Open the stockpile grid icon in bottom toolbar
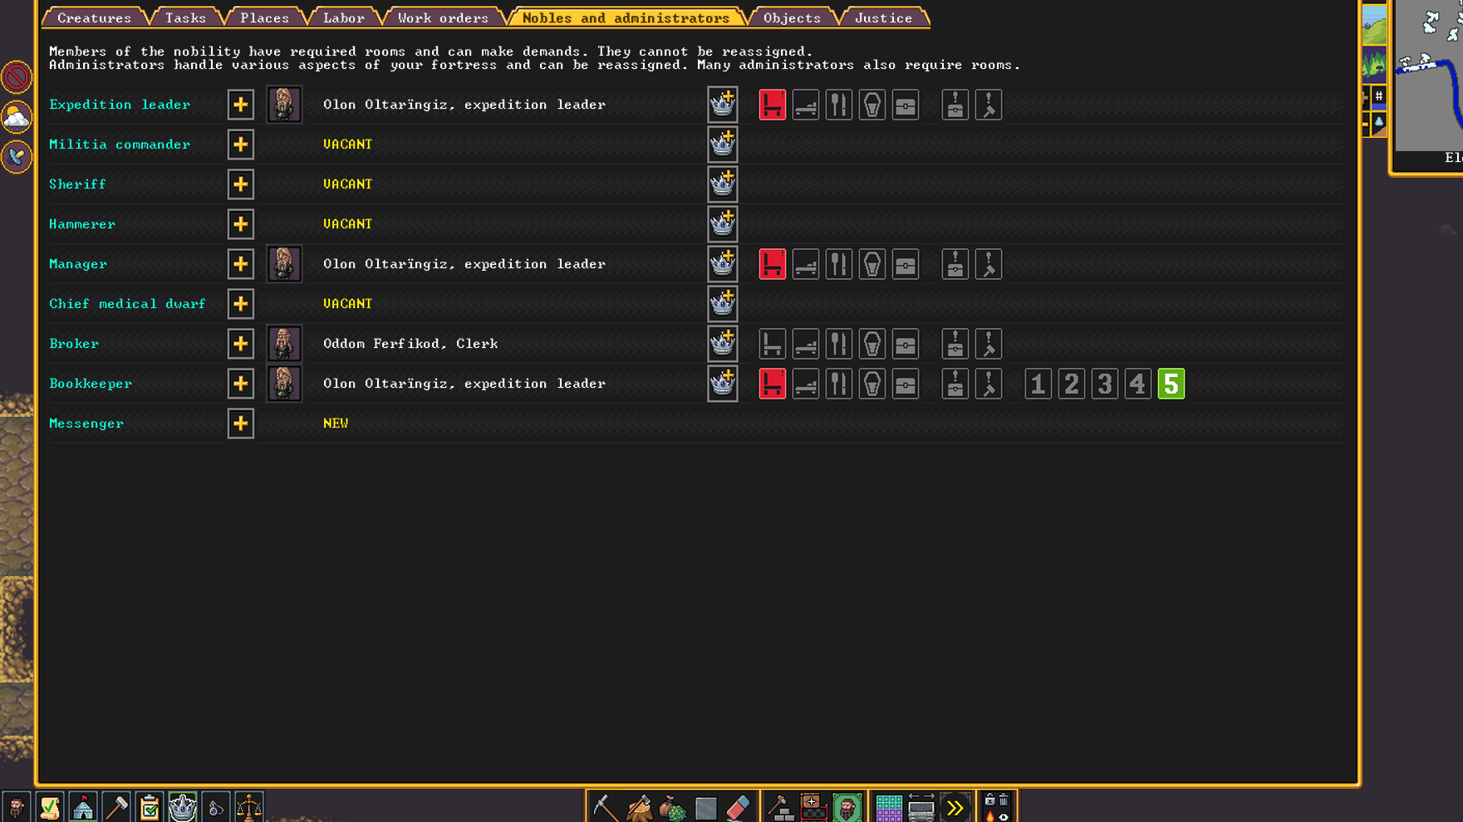 [888, 807]
